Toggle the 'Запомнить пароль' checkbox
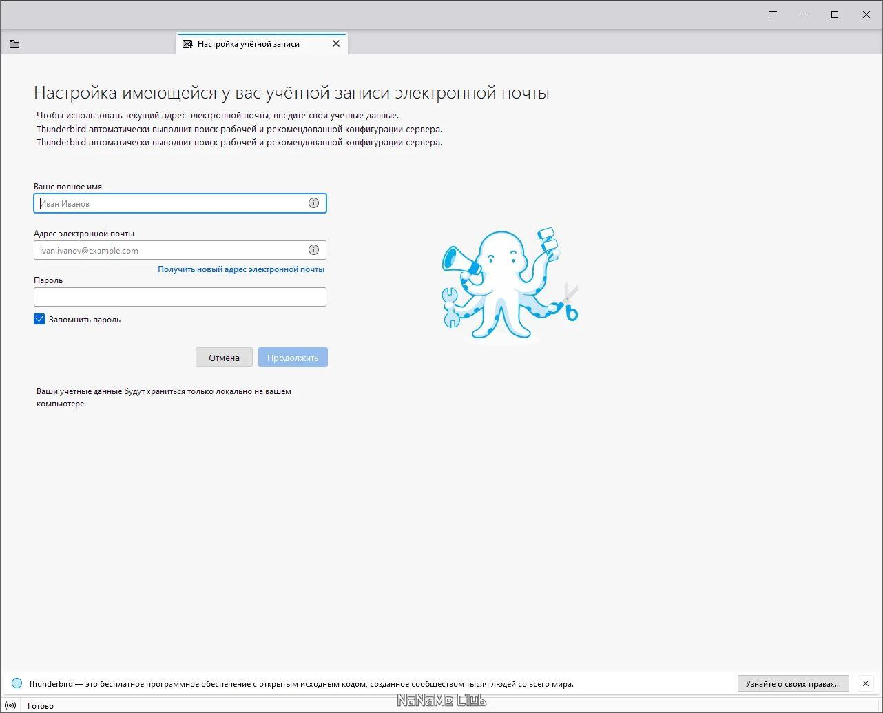The width and height of the screenshot is (883, 713). 39,319
